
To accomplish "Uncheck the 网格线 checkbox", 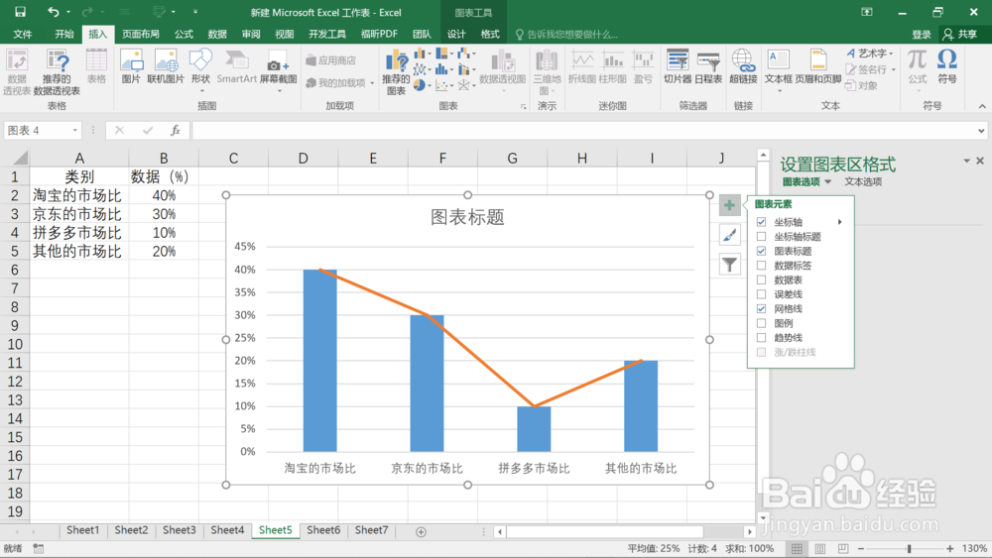I will pyautogui.click(x=761, y=309).
